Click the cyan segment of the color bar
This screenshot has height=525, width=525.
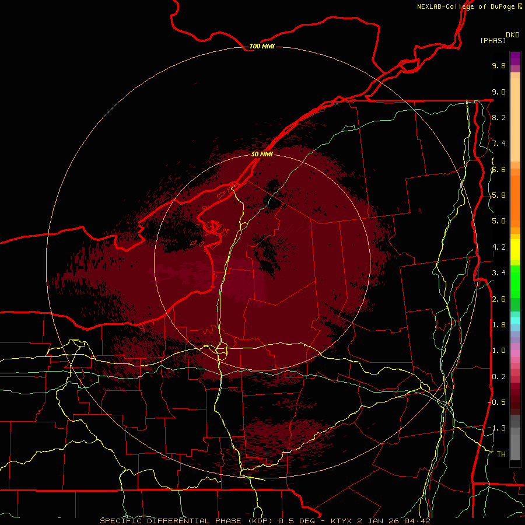coord(515,321)
